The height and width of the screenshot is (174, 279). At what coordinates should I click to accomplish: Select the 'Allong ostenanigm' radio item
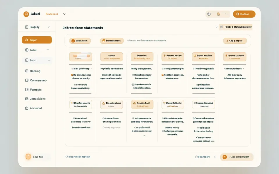point(162,68)
